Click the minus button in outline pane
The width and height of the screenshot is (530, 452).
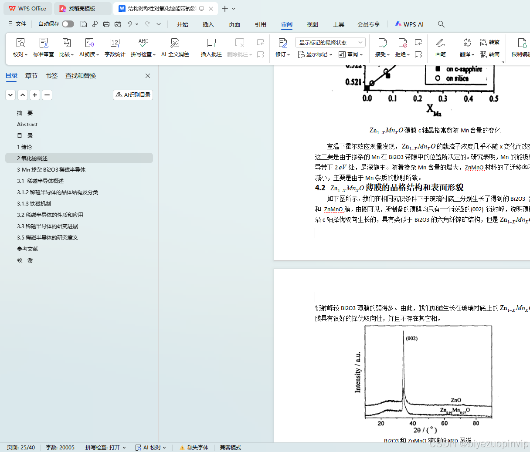click(47, 95)
